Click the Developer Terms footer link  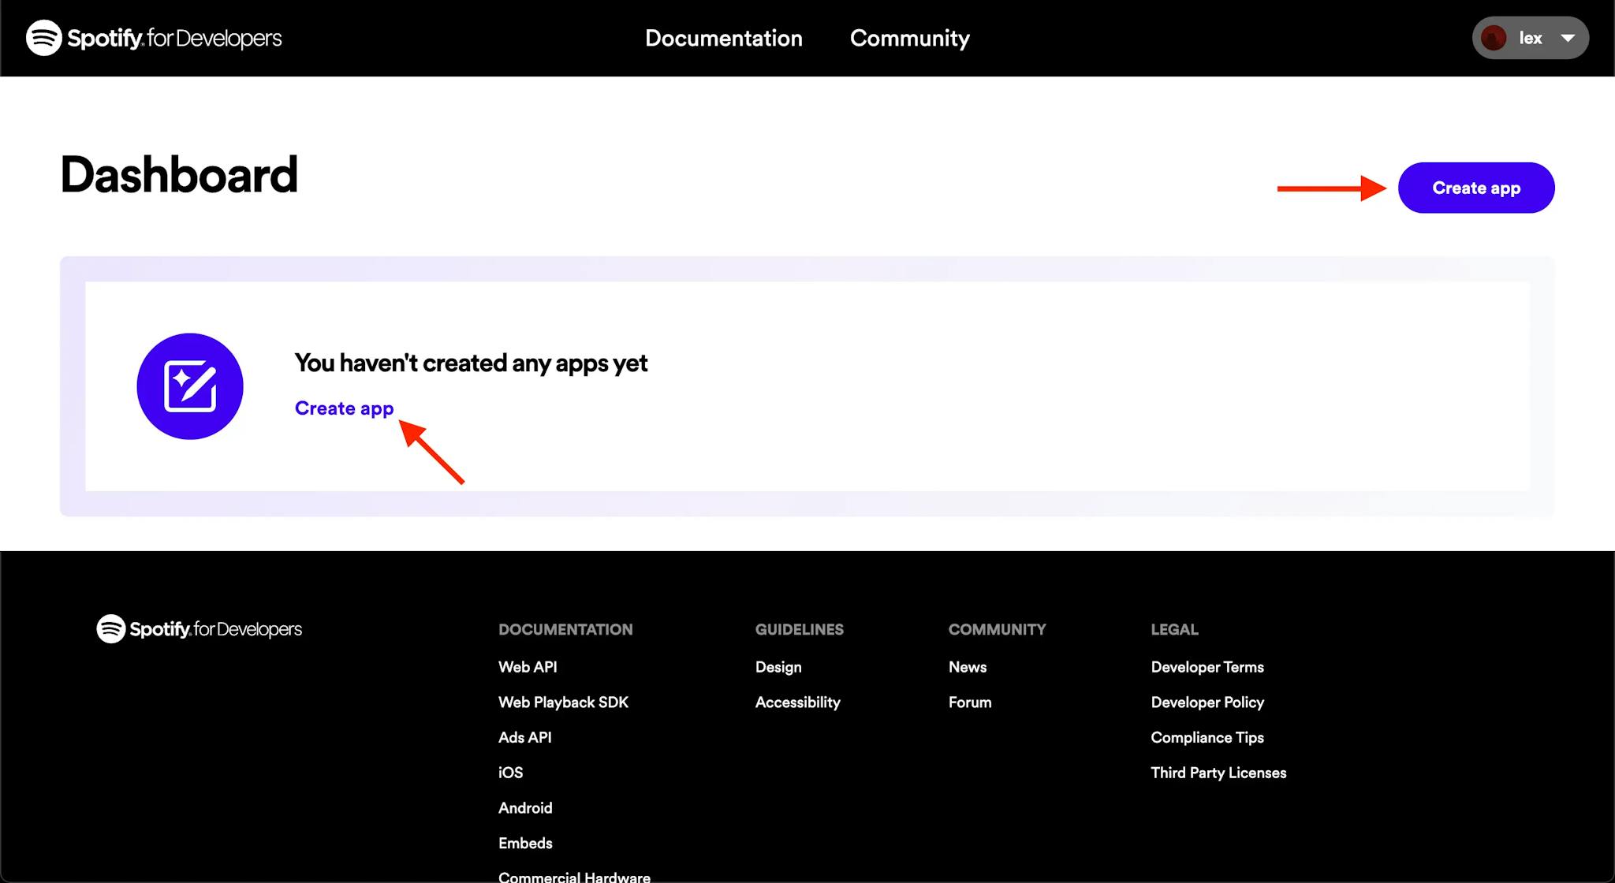(x=1206, y=667)
